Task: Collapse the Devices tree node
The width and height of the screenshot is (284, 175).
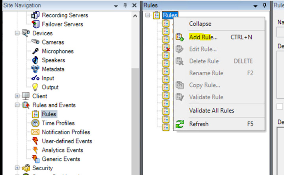Action: click(x=17, y=34)
